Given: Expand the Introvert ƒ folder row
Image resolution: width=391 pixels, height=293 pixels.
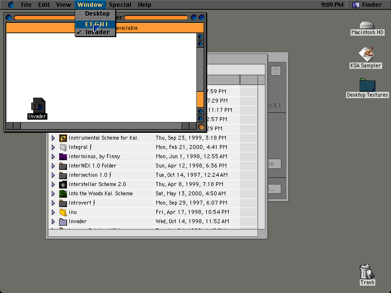Looking at the screenshot, I should 53,203.
